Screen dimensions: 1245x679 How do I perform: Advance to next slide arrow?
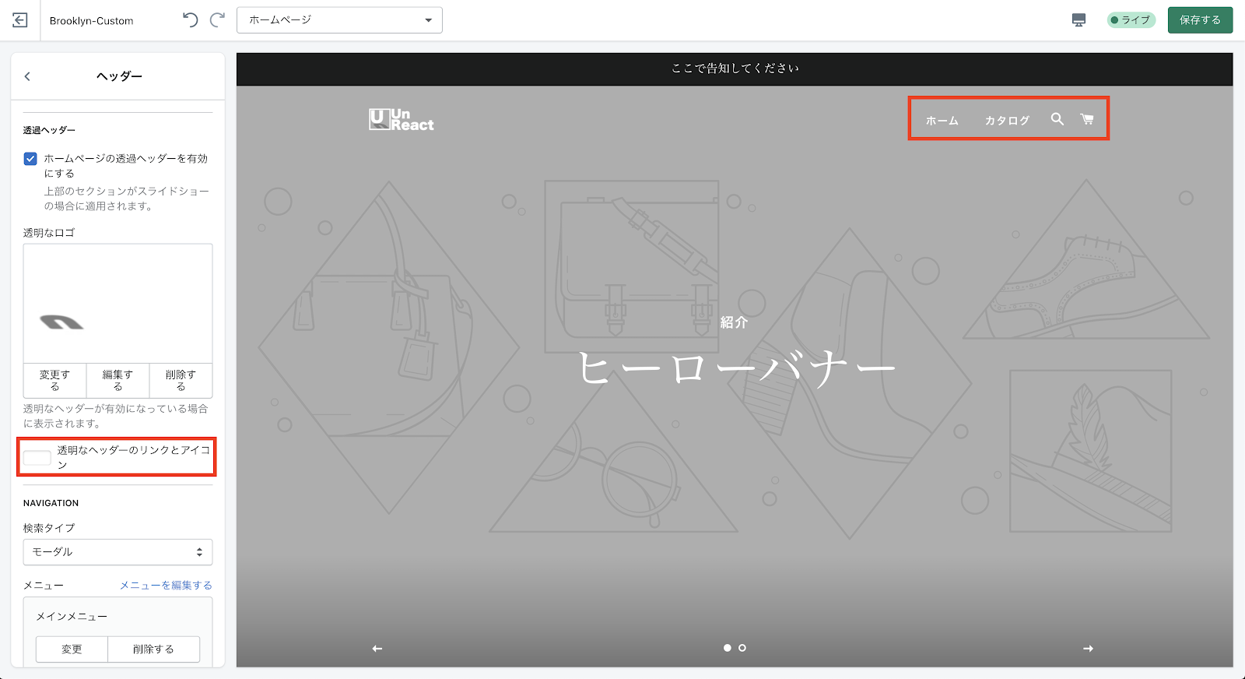click(x=1088, y=649)
